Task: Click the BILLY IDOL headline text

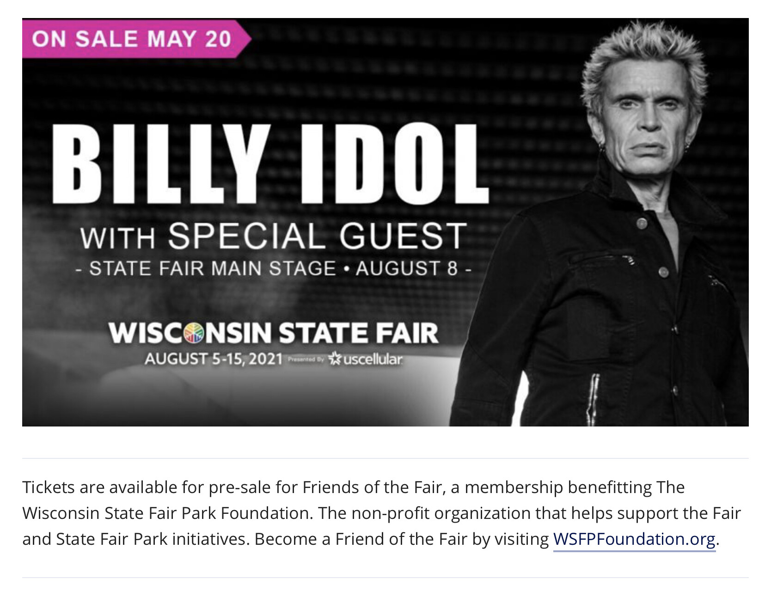Action: click(x=270, y=164)
